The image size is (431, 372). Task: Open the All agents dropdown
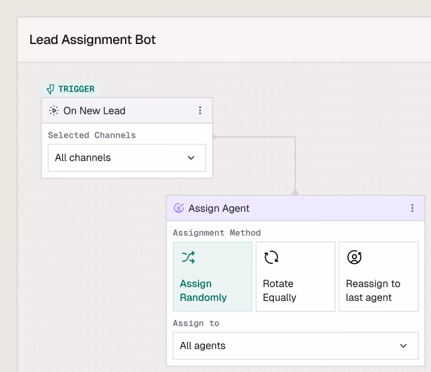click(295, 346)
